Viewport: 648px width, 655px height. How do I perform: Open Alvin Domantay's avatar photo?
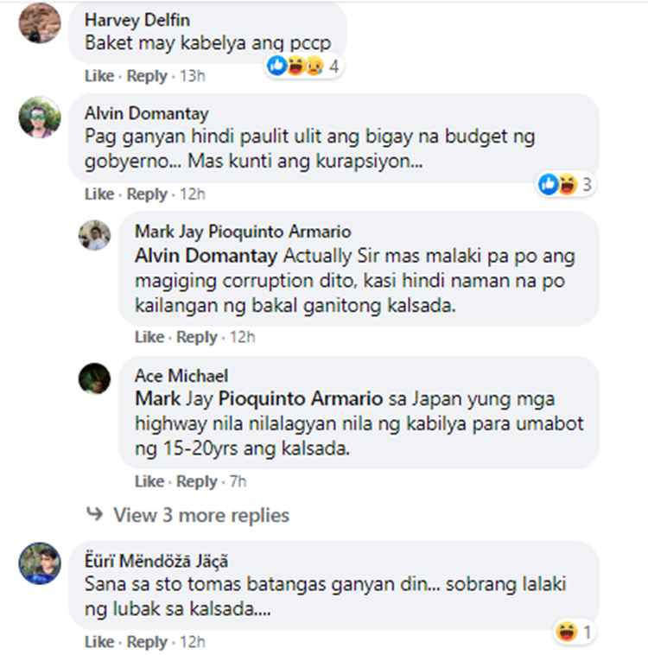[x=40, y=117]
